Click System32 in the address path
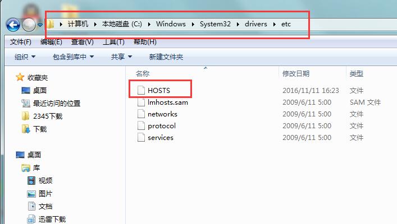397x224 pixels. pyautogui.click(x=213, y=24)
